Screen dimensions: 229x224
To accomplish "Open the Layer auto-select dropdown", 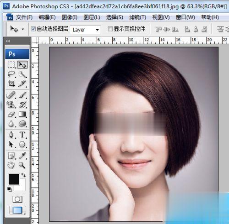I will tap(85, 30).
